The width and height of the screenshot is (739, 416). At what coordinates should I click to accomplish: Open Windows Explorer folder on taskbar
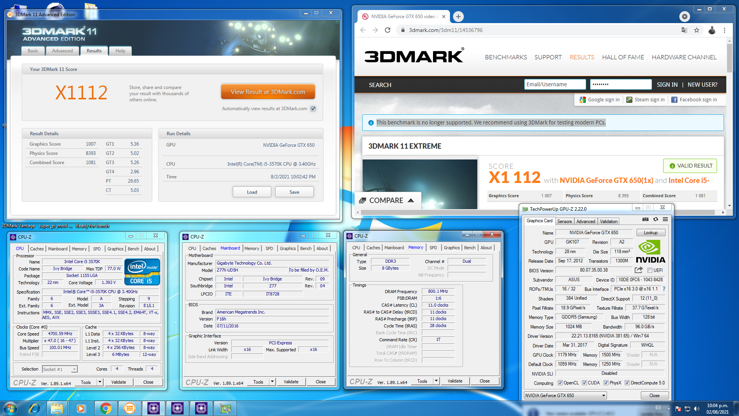(57, 408)
